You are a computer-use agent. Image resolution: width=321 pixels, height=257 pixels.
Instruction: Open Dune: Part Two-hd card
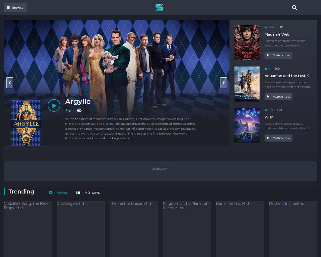pyautogui.click(x=240, y=229)
